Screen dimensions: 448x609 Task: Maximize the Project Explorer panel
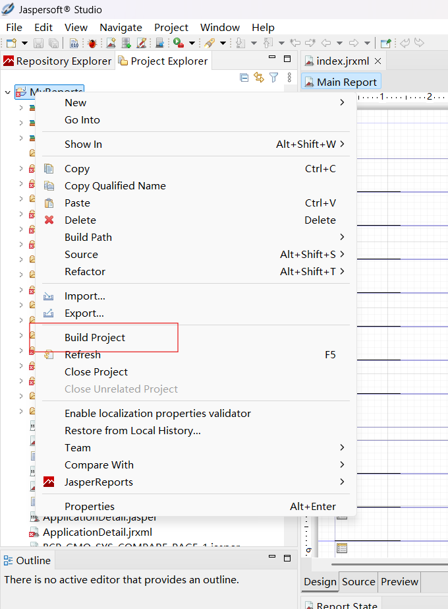pyautogui.click(x=287, y=59)
